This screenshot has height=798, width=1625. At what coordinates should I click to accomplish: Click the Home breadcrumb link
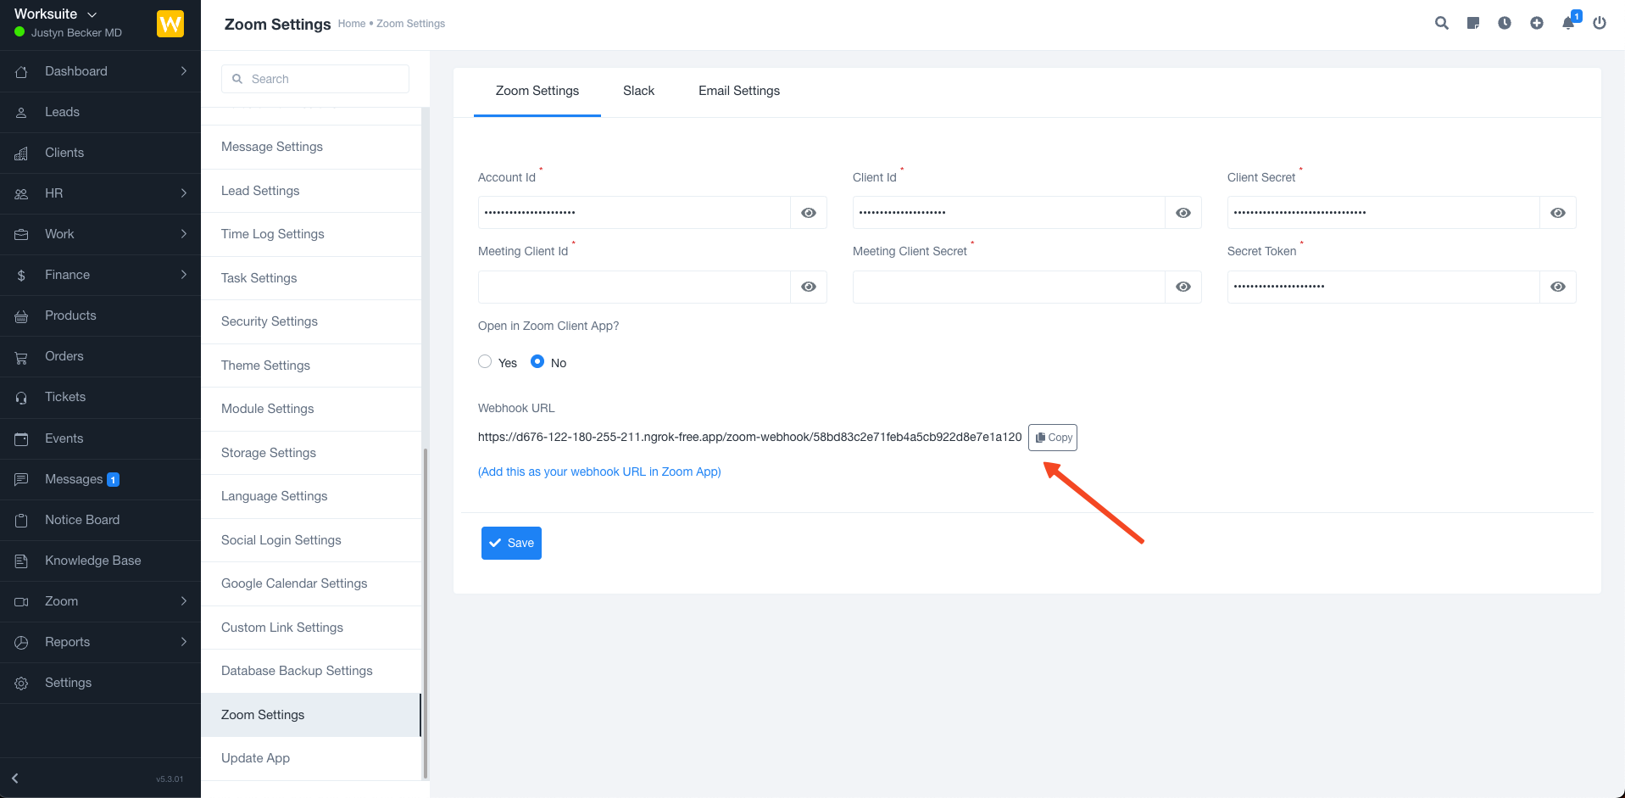click(x=351, y=24)
